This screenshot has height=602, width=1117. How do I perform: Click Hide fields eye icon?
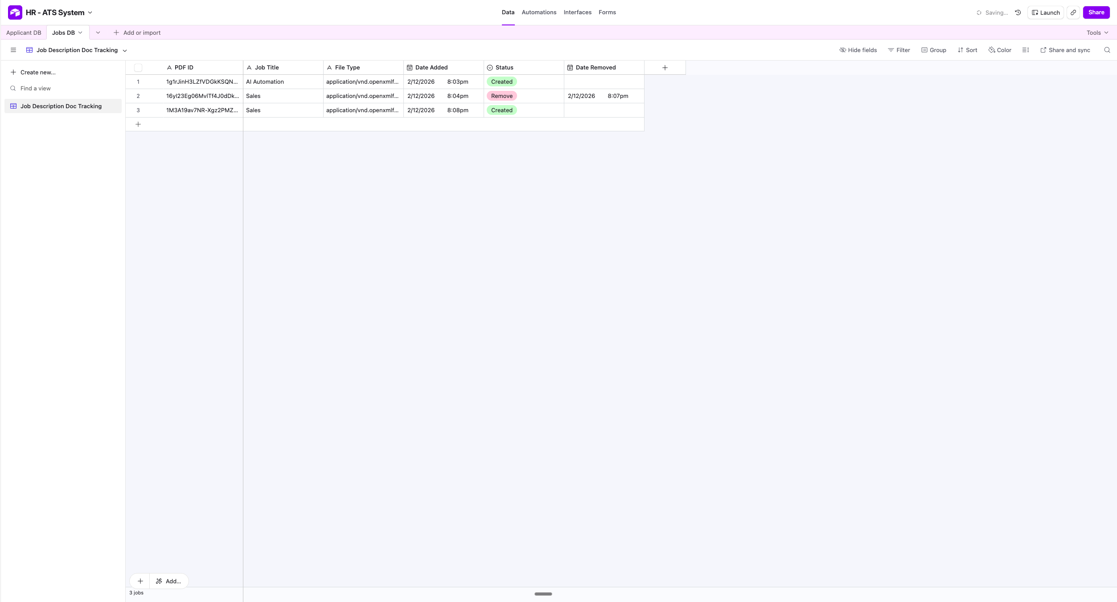click(x=842, y=50)
